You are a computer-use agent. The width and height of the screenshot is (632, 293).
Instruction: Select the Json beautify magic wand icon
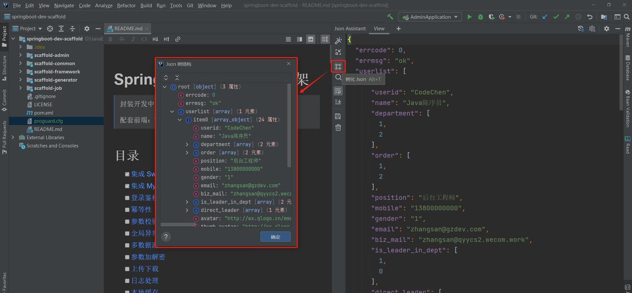click(338, 40)
